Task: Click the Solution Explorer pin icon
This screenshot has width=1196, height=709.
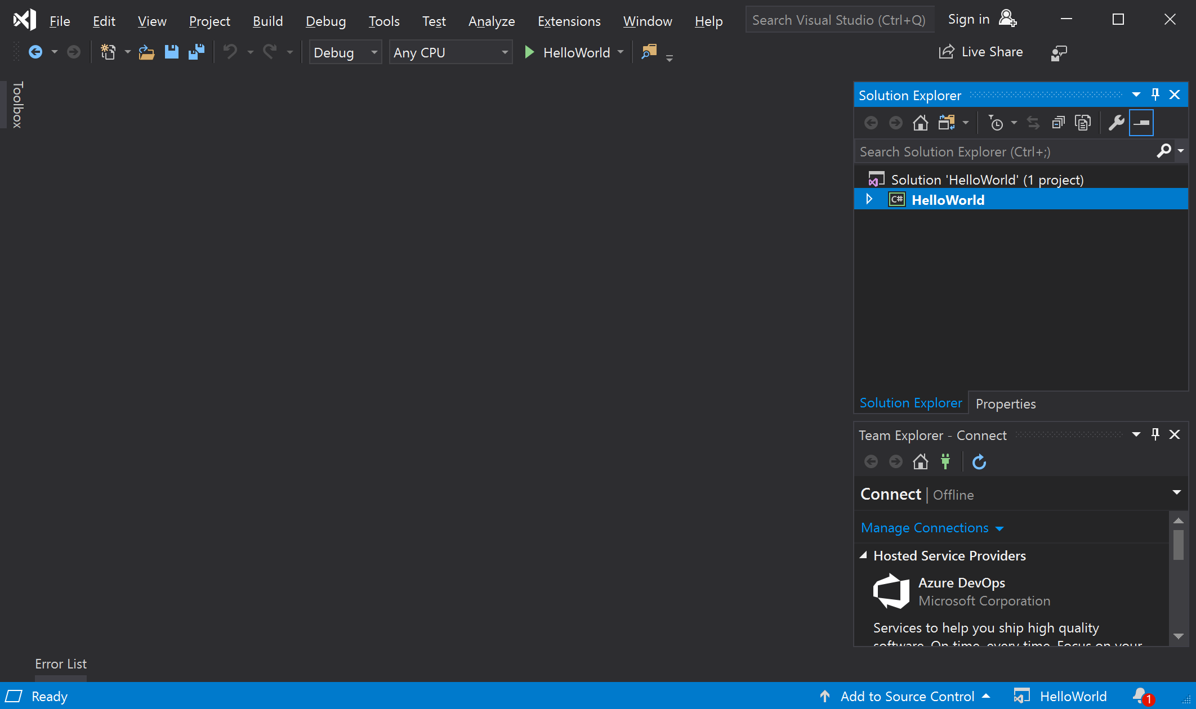Action: [1155, 93]
